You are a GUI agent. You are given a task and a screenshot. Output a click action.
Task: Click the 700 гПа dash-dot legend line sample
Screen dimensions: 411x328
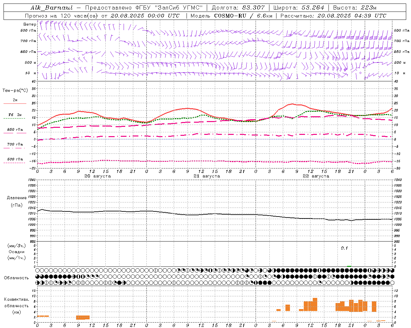tap(14, 148)
